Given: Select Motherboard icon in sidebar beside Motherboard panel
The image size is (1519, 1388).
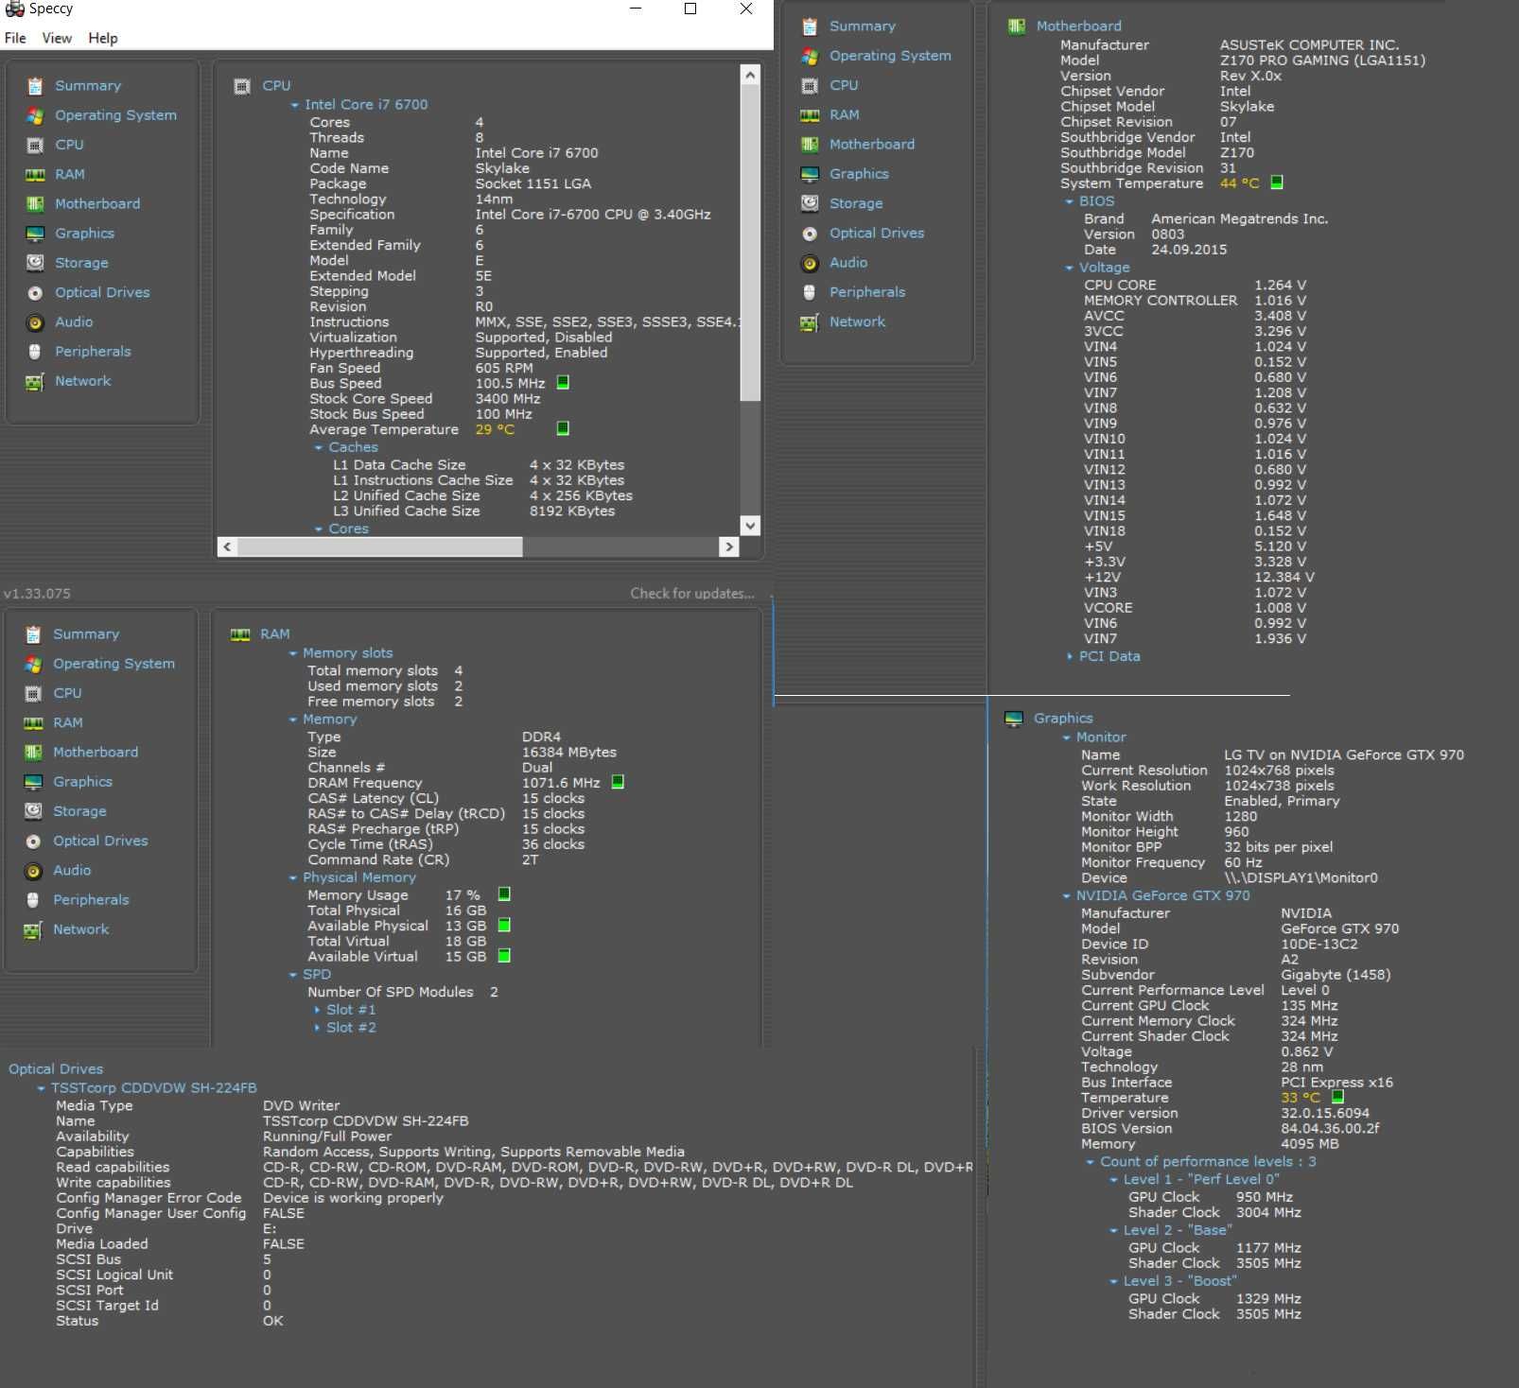Looking at the screenshot, I should pyautogui.click(x=810, y=145).
